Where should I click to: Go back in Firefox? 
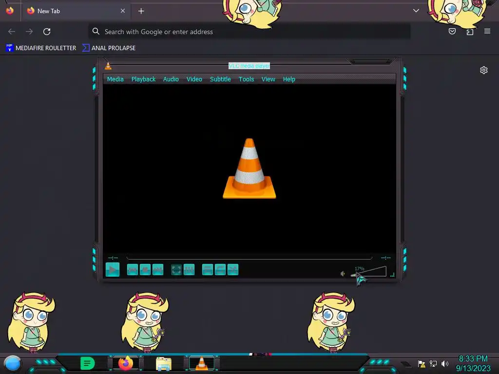pos(12,32)
